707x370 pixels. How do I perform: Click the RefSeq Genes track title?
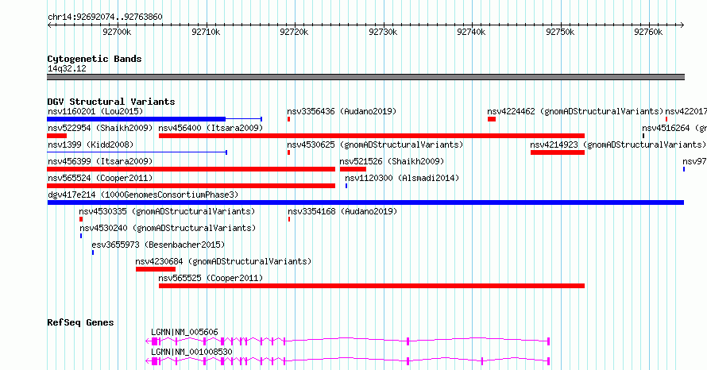pyautogui.click(x=80, y=322)
